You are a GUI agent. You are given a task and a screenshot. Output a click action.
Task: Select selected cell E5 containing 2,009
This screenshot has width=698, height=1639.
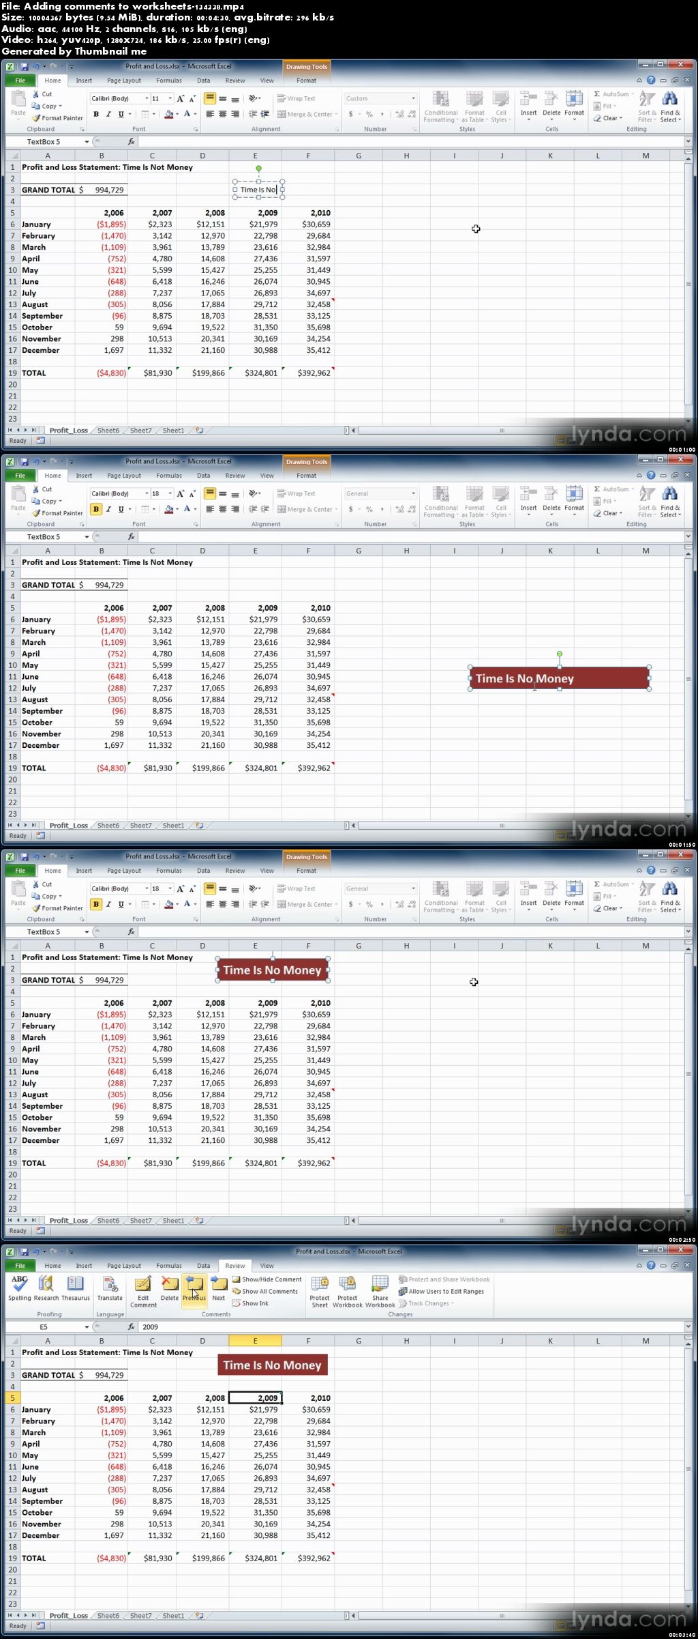tap(255, 1398)
